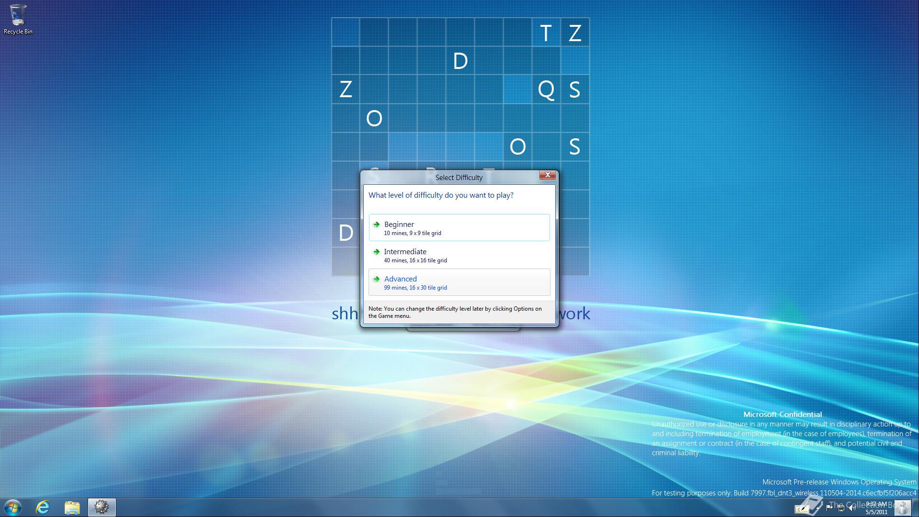Click the Show Desktop strip at taskbar end
Screen dimensions: 919x517
915,508
